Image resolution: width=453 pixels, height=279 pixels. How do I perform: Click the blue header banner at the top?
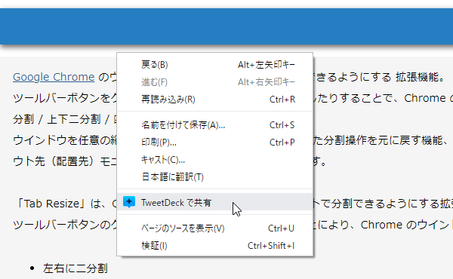pos(226,26)
